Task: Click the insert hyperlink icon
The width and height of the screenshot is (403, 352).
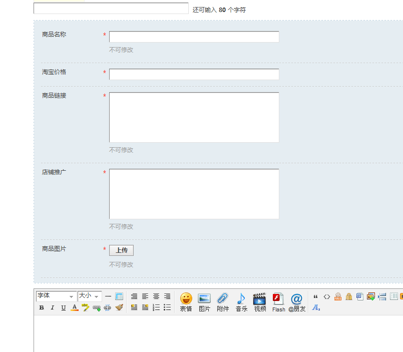Action: (97, 307)
